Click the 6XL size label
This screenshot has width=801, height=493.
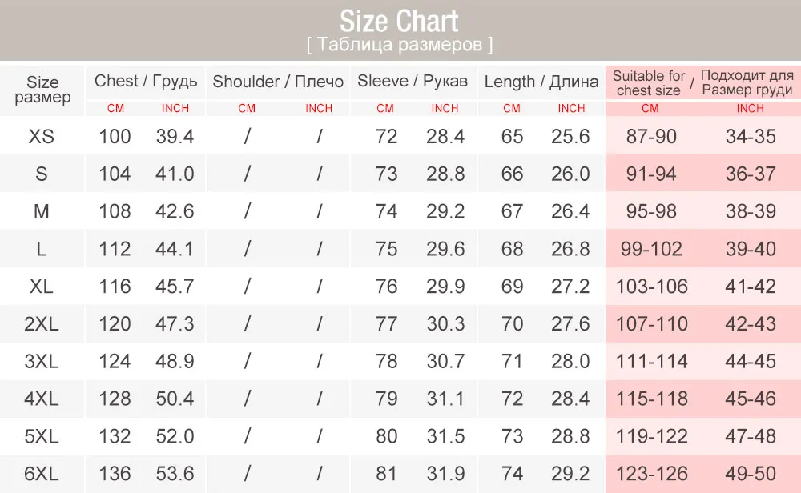click(x=42, y=474)
